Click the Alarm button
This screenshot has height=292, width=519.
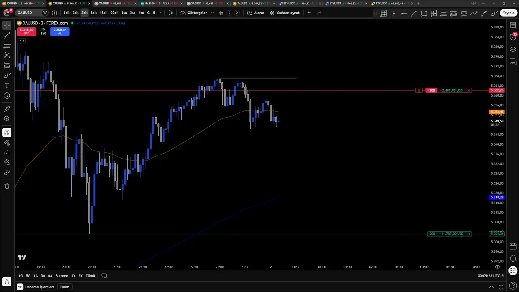pos(255,13)
